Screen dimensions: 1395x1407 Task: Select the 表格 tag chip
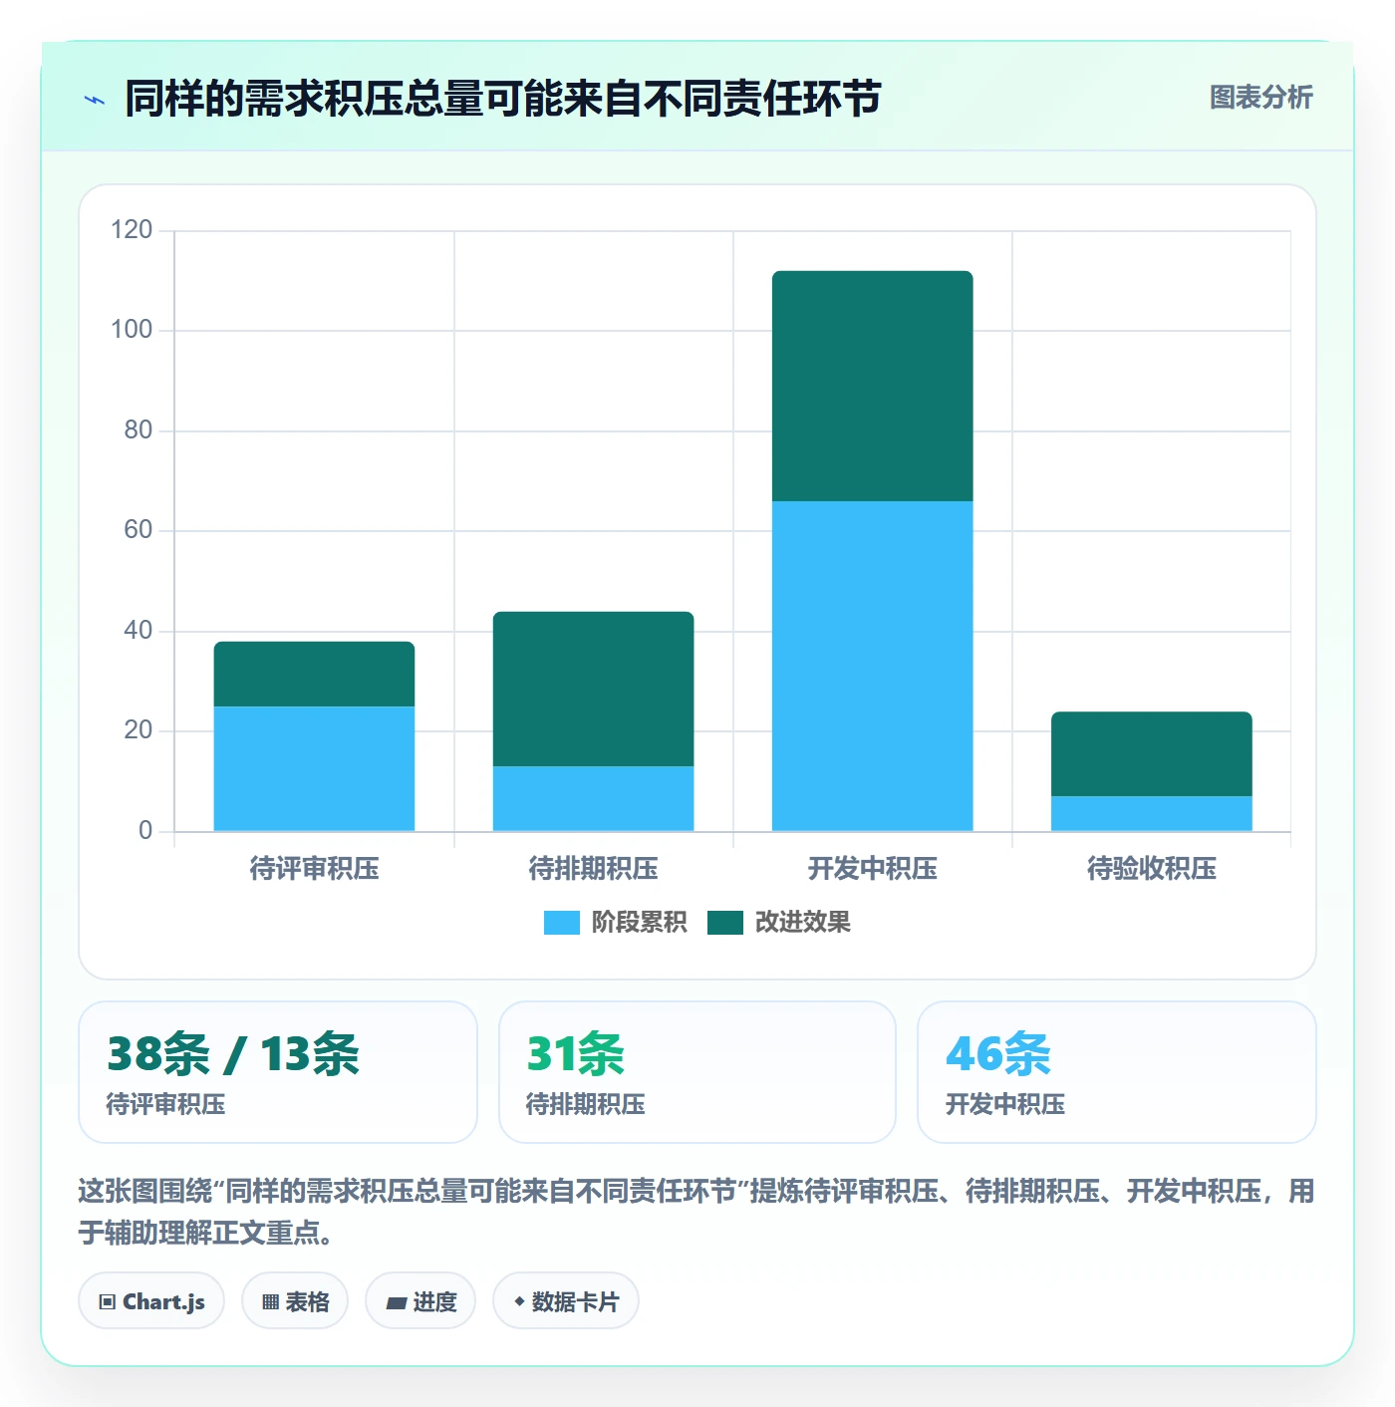coord(295,1301)
